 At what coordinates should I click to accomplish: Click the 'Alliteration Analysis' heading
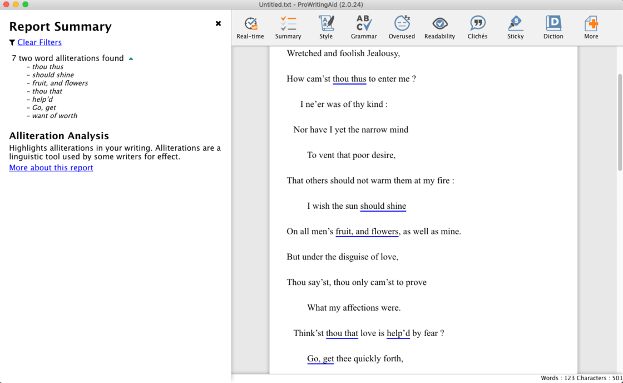click(x=59, y=136)
